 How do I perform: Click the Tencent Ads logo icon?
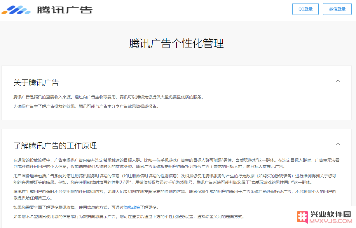(16, 10)
